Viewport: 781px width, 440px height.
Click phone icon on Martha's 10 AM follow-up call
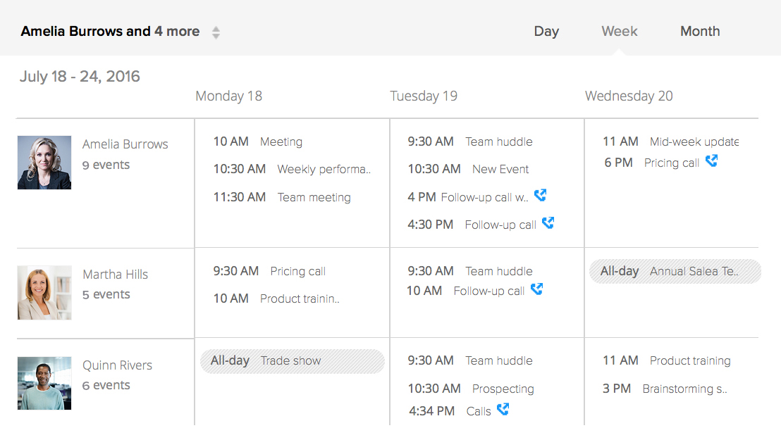[x=536, y=289]
